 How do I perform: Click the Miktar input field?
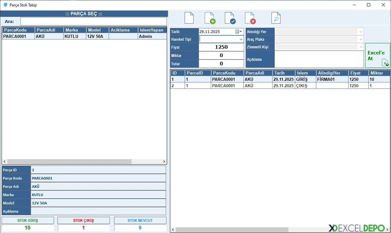click(221, 55)
